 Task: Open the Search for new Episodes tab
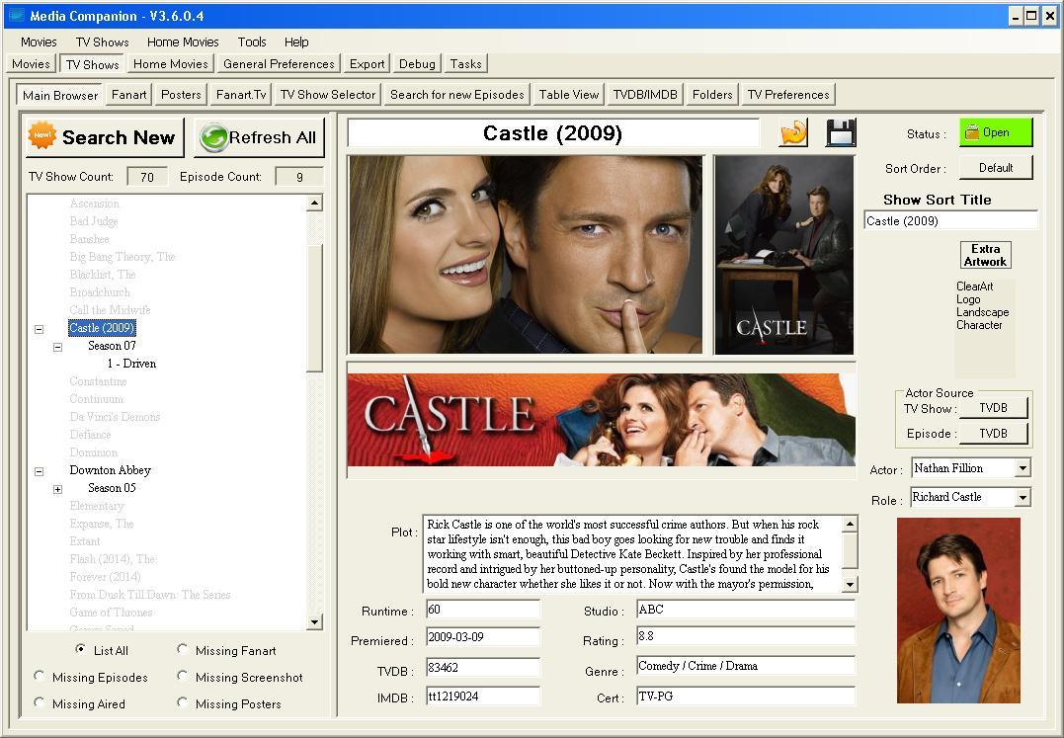point(457,94)
